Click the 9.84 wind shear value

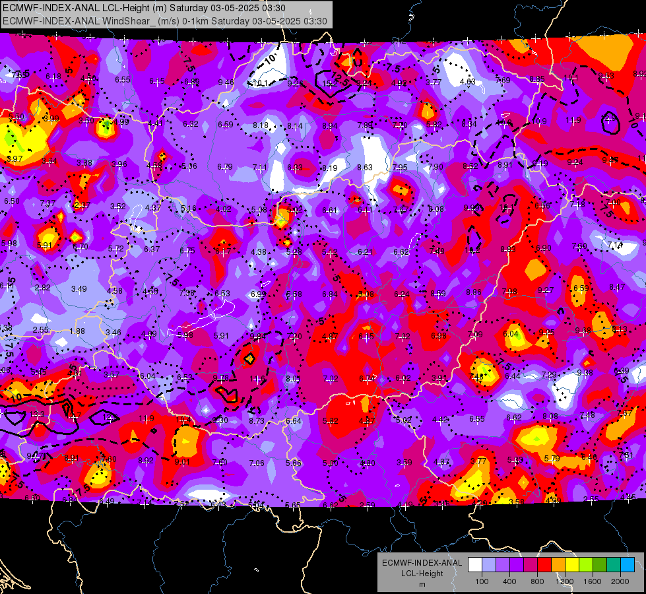point(258,337)
